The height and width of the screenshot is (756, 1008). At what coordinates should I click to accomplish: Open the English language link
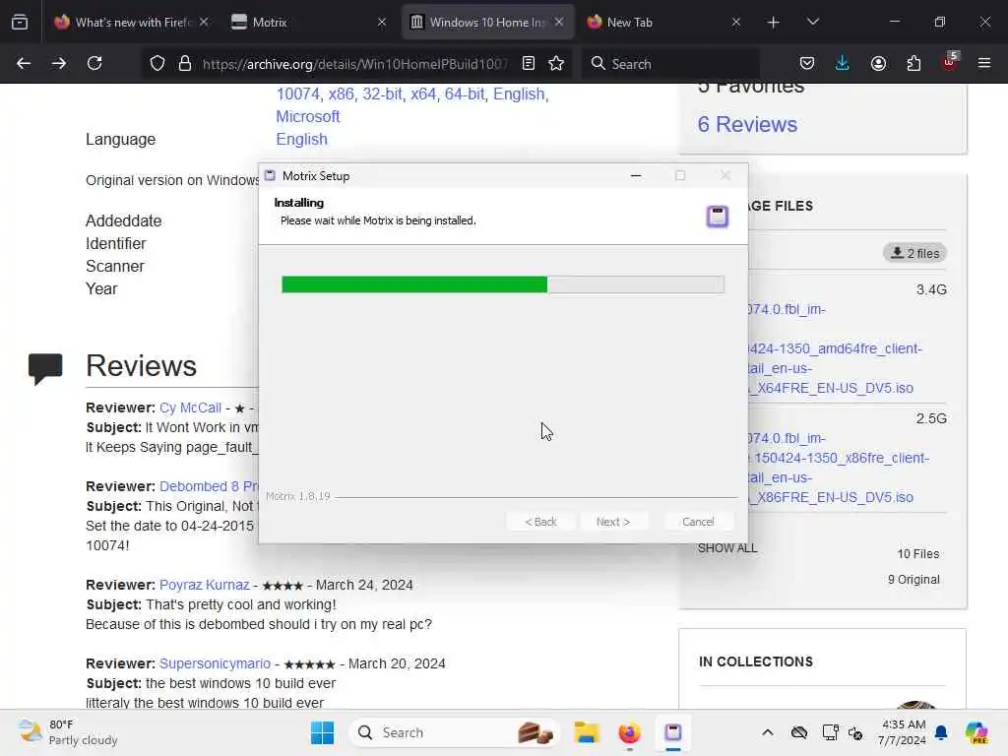point(301,140)
